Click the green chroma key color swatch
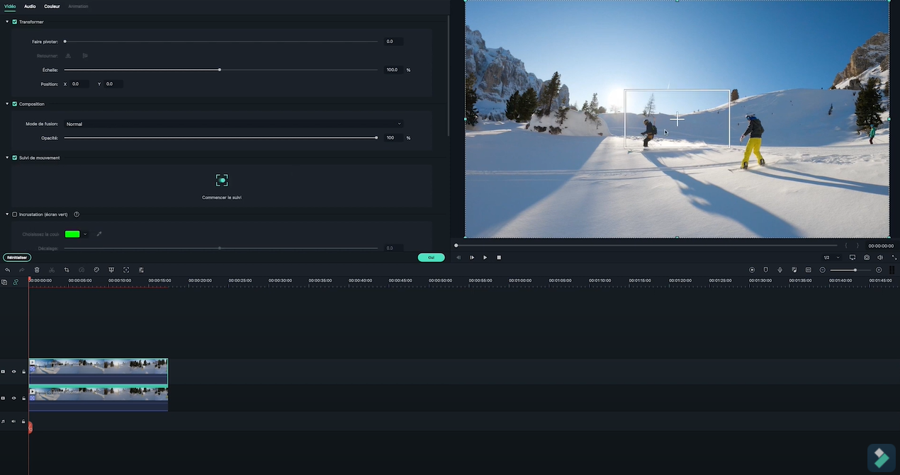This screenshot has height=475, width=900. coord(72,234)
